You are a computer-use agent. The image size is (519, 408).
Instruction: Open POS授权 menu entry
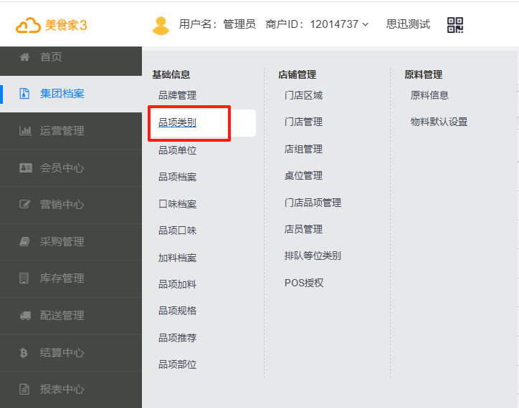(x=304, y=283)
